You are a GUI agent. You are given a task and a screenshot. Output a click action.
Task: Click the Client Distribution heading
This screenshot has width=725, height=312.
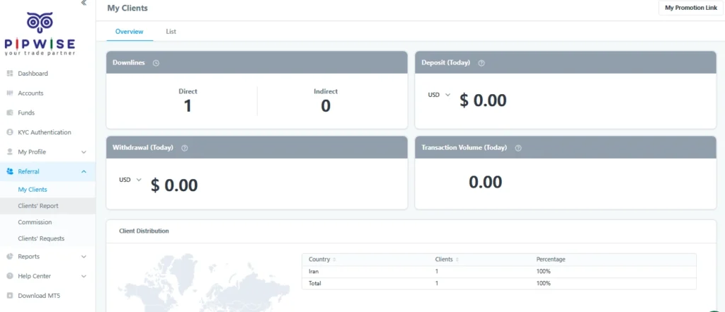(144, 231)
